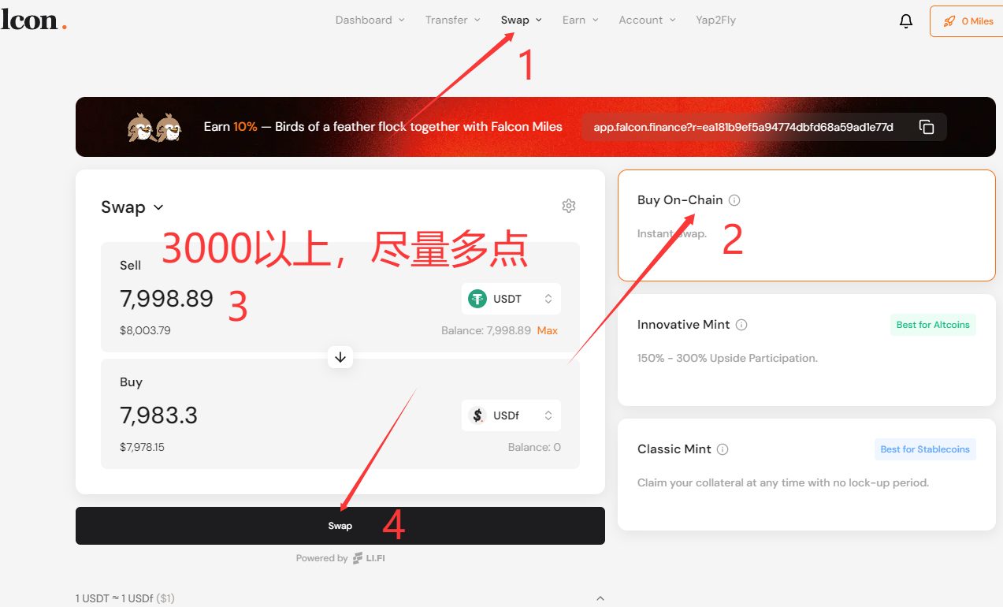Click the Earn 10% banner text
Image resolution: width=1003 pixels, height=607 pixels.
point(383,127)
